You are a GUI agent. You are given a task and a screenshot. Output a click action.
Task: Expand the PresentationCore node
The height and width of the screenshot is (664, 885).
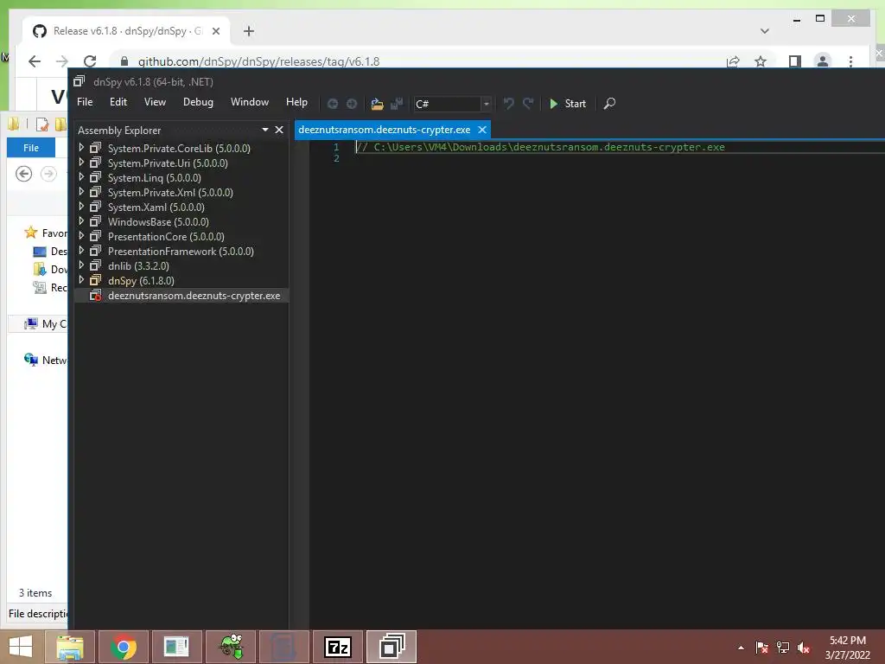click(81, 236)
